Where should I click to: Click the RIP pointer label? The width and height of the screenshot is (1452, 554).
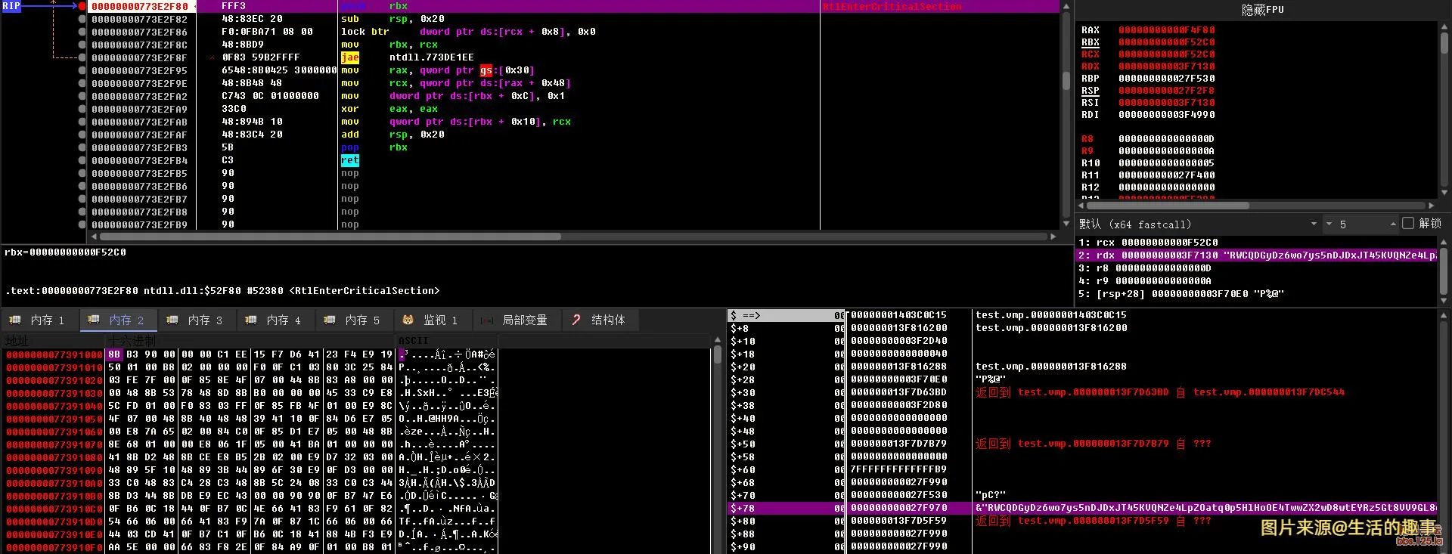11,6
